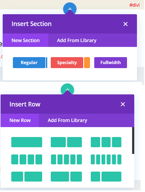Select the five columns row layout

66,159
